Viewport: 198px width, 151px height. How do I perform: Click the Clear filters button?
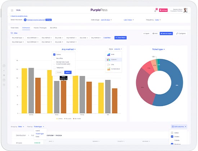(121, 38)
